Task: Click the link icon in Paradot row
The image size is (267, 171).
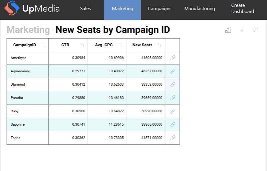Action: coord(173,98)
